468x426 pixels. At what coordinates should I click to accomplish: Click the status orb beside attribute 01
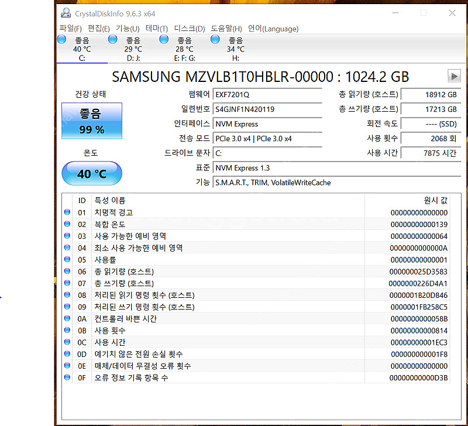click(67, 212)
